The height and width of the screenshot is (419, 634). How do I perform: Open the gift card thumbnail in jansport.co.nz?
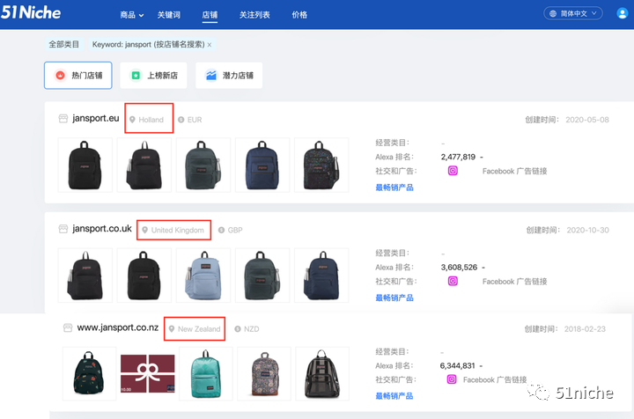pos(148,374)
